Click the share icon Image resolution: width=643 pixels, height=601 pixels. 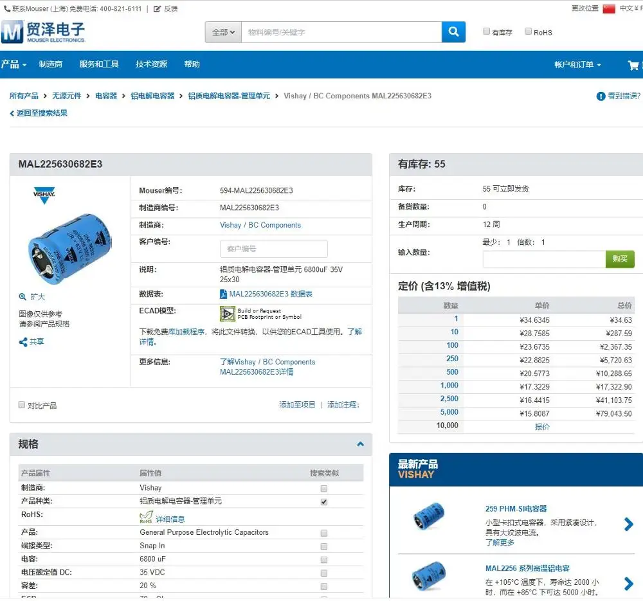23,341
